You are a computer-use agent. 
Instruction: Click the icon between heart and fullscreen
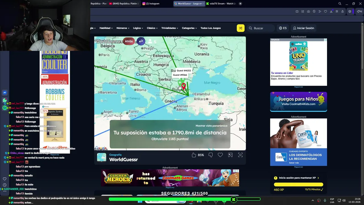coord(230,155)
